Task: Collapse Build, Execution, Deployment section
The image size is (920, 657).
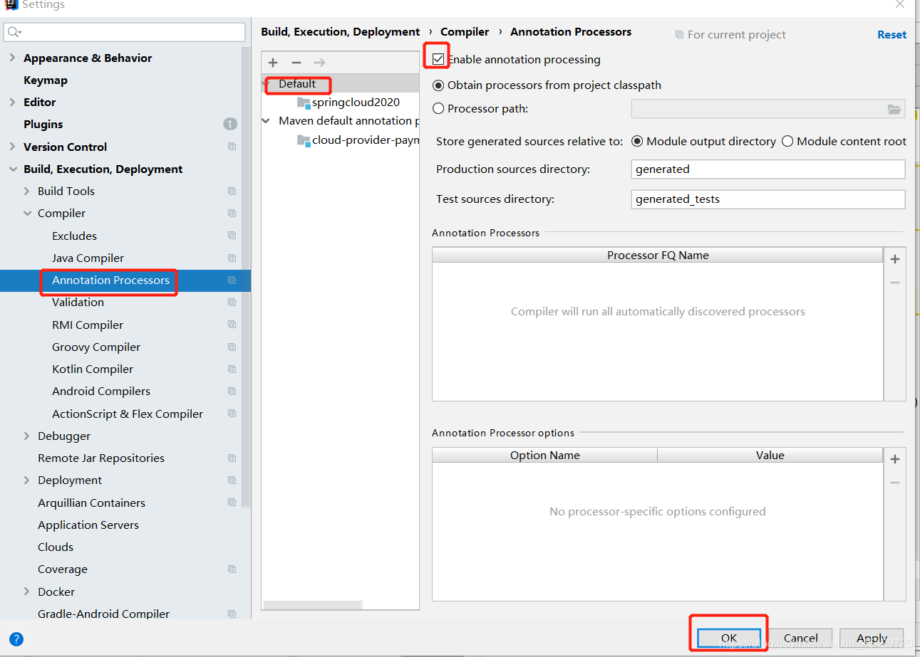Action: 12,169
